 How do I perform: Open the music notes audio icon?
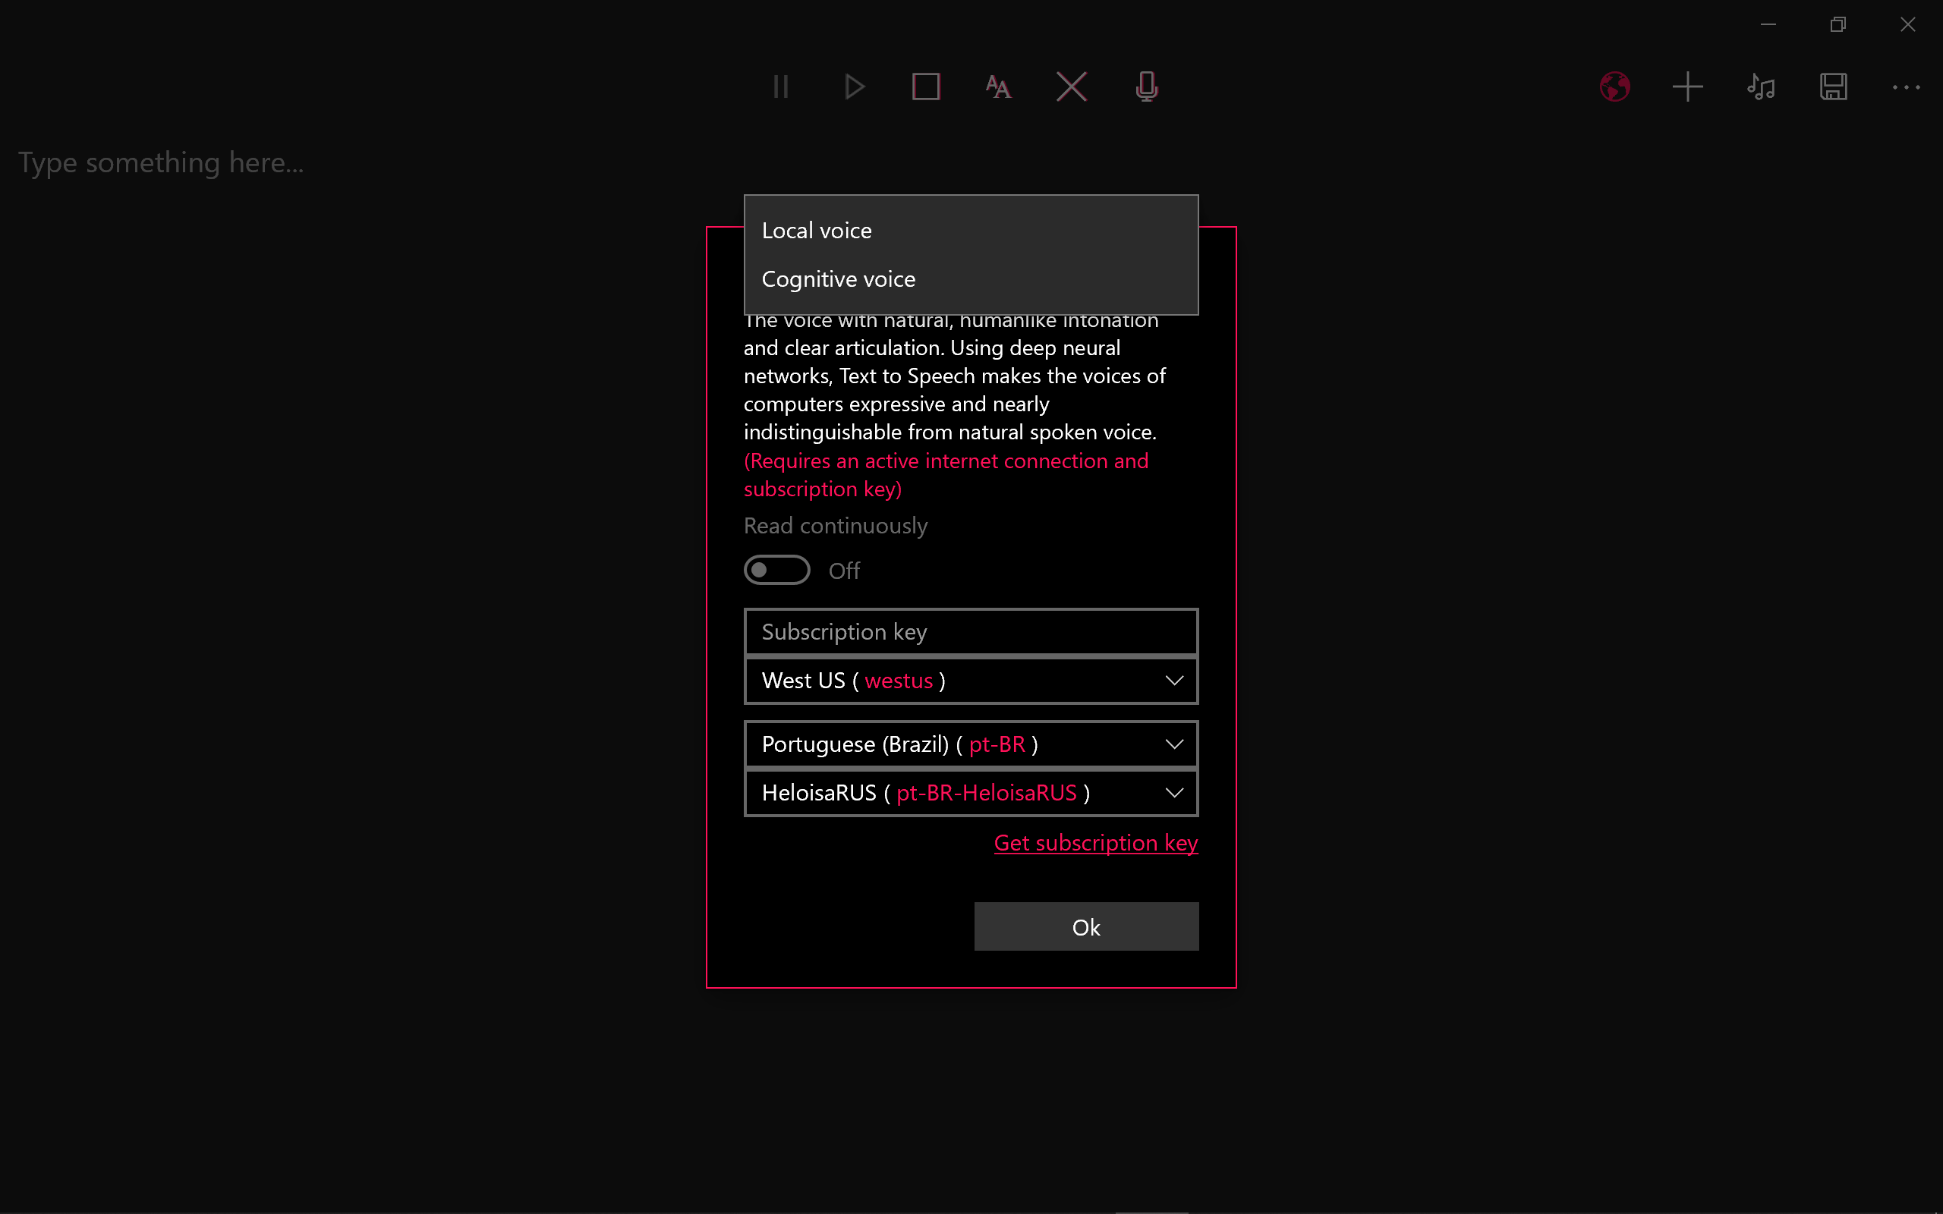1761,86
